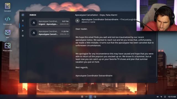Open the Photo Gallery desktop icon

(7, 47)
